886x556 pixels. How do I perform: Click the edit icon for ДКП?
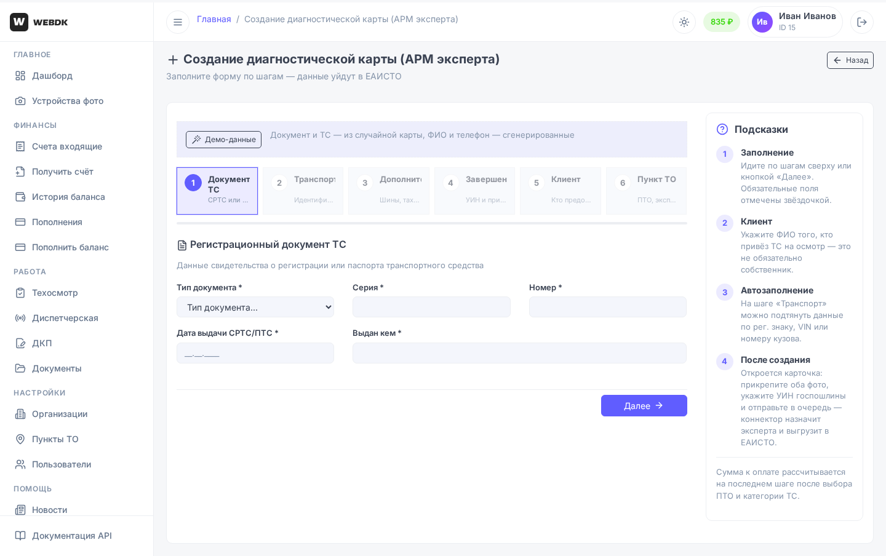(20, 343)
